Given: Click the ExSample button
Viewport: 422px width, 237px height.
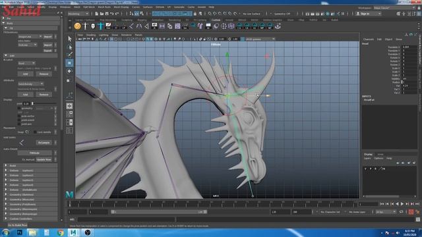Looking at the screenshot, I should tap(44, 143).
